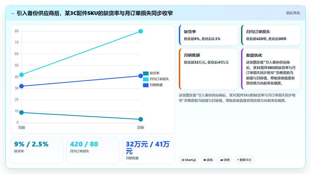The width and height of the screenshot is (311, 174).
Task: Open the 复盘优化 info card heading
Action: tap(254, 55)
